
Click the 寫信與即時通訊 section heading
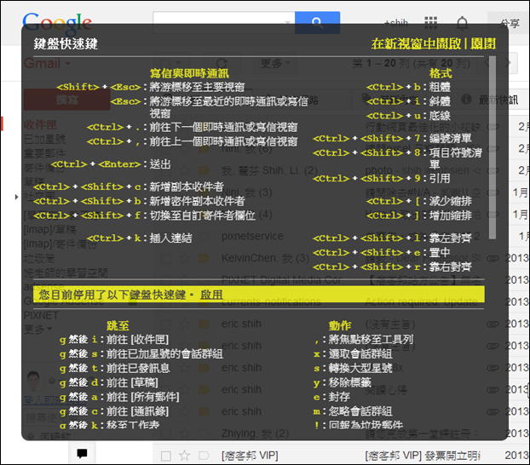[189, 73]
